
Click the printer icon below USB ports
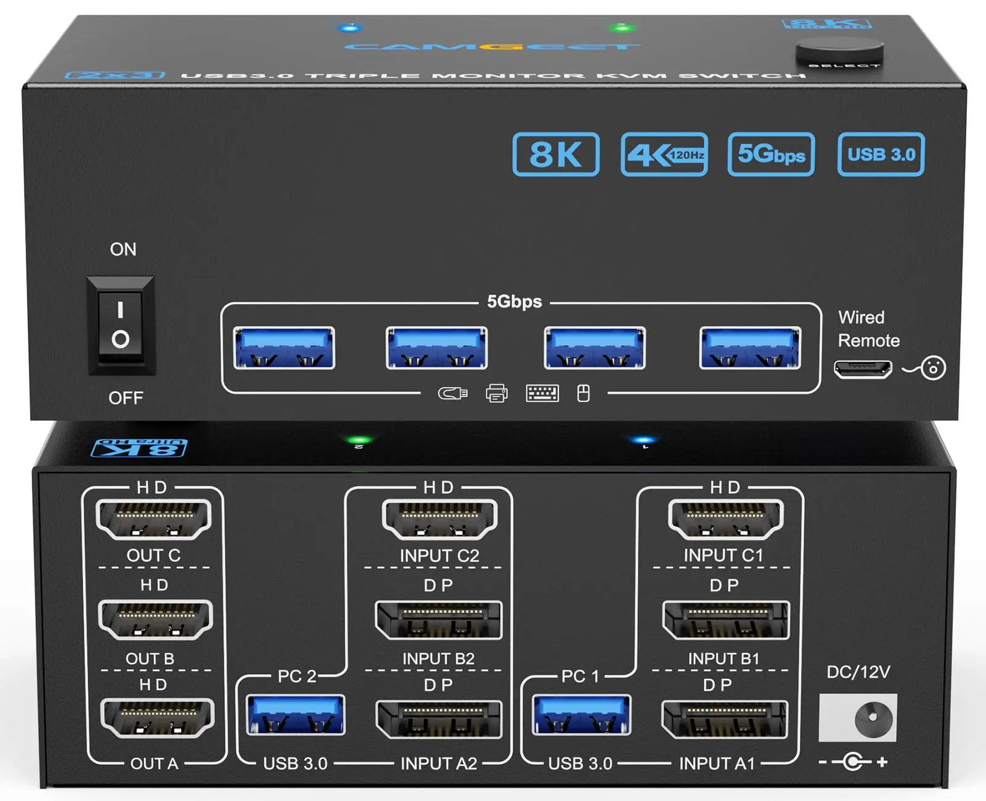(x=497, y=393)
